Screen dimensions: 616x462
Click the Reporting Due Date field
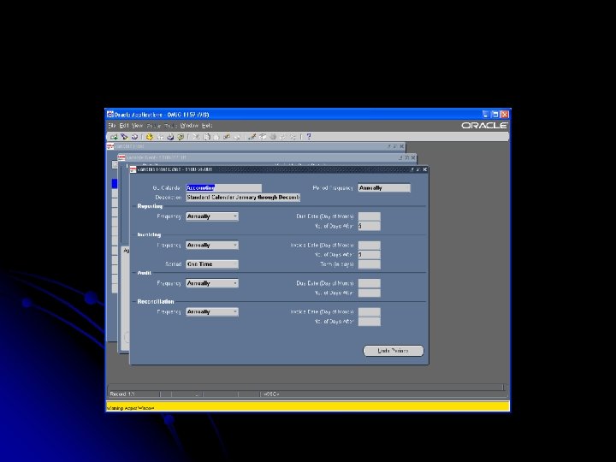pos(370,216)
